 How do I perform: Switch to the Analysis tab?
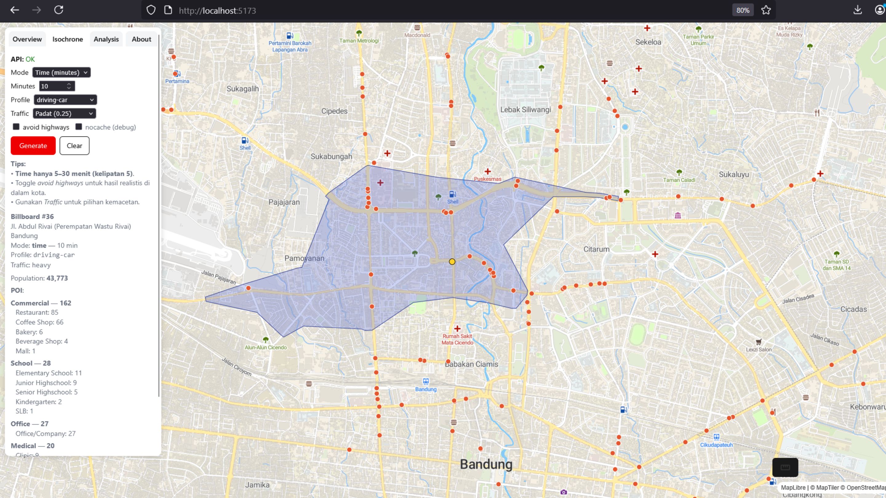106,39
